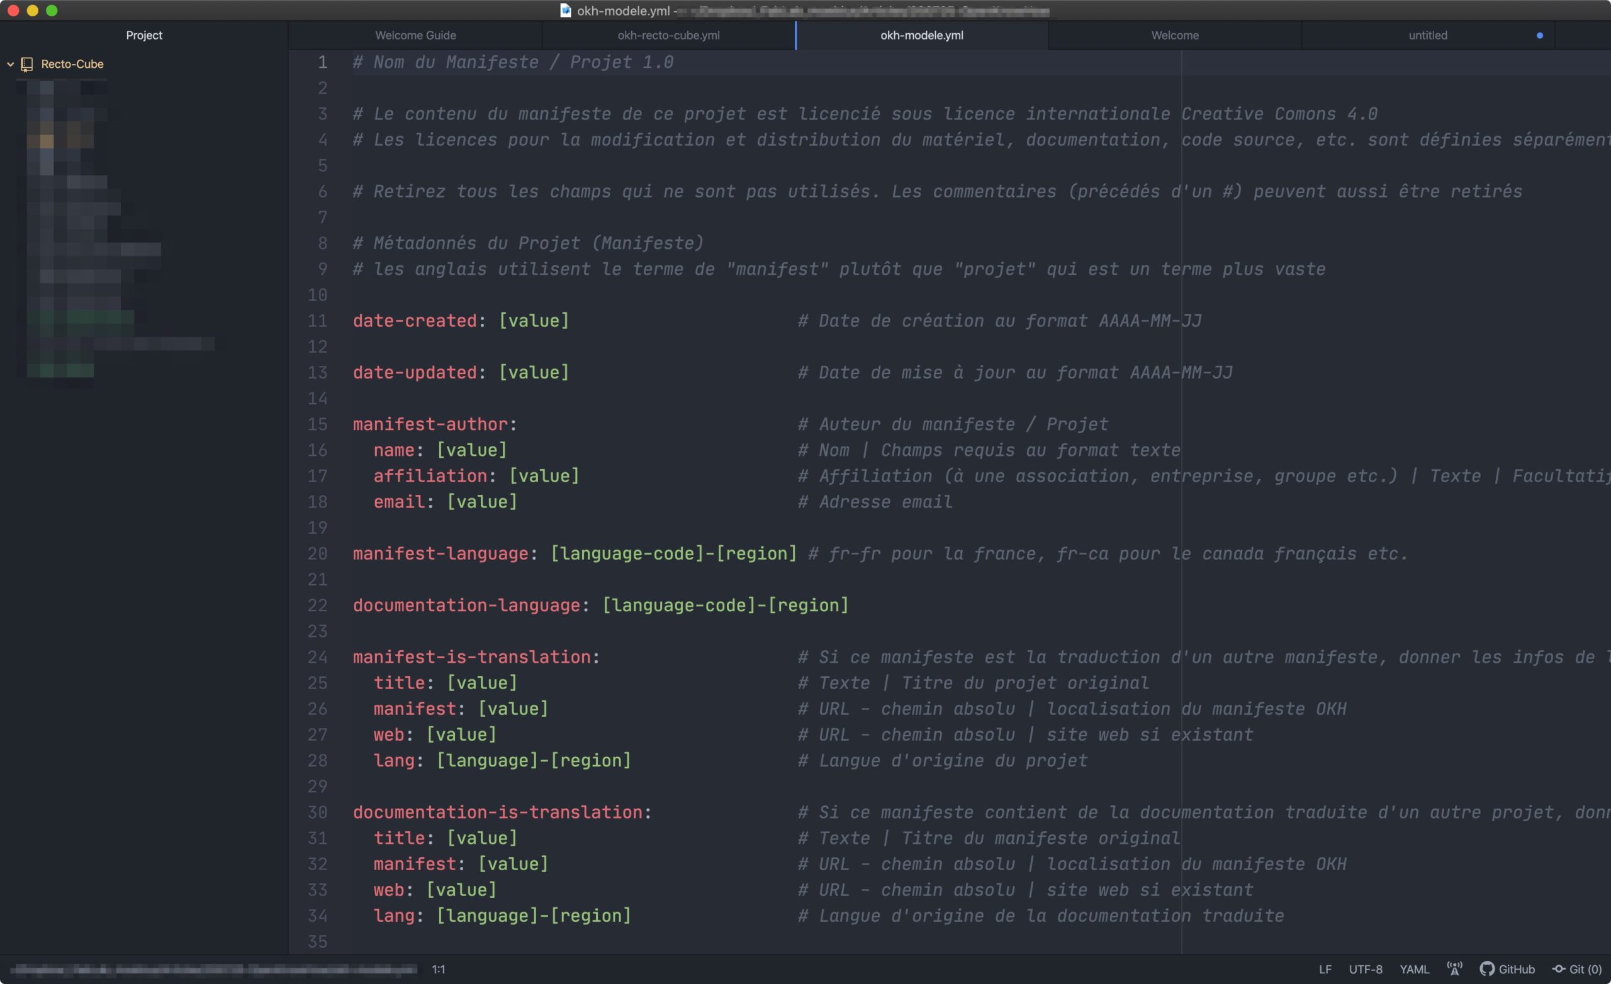Switch to the Welcome Guide tab
1611x984 pixels.
tap(415, 35)
